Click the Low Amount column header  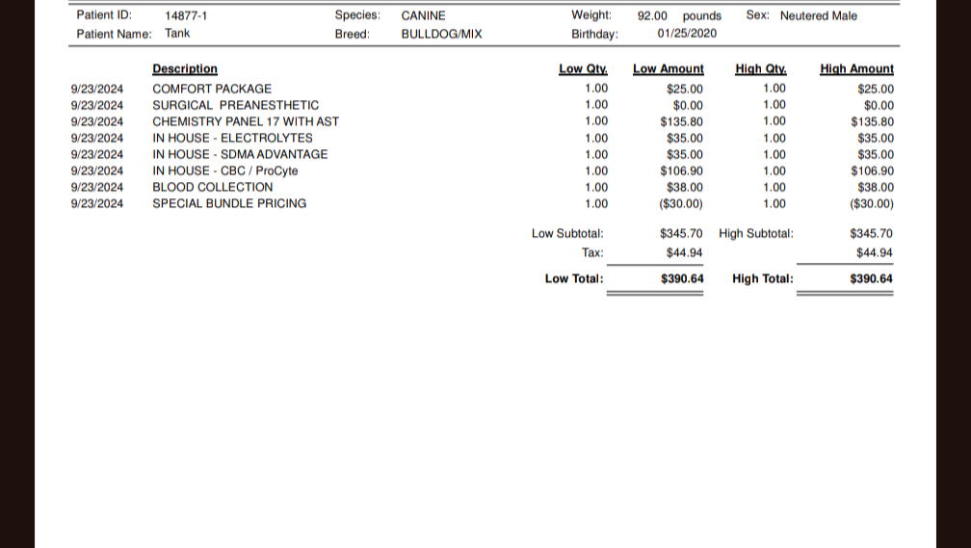point(668,69)
